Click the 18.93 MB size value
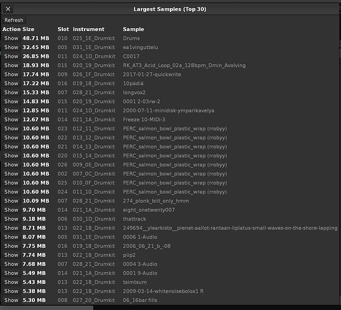Screen dimensions: 341x310 [36, 65]
